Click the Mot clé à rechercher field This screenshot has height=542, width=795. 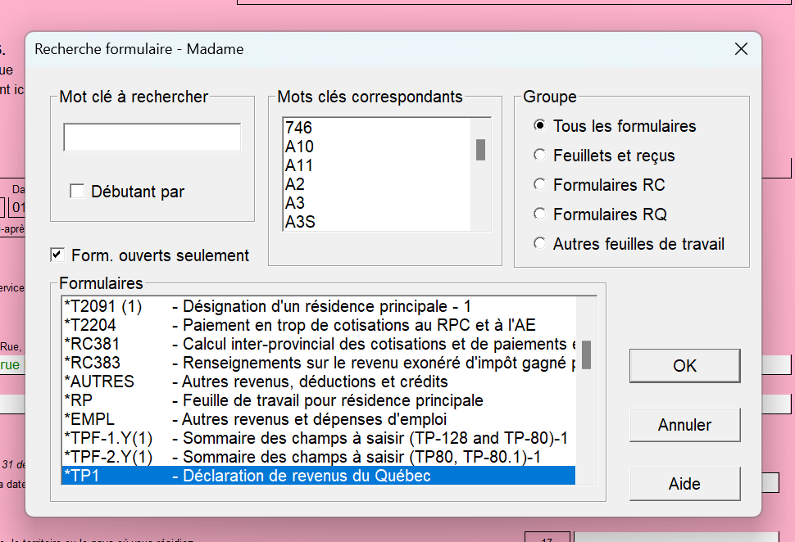pos(152,138)
